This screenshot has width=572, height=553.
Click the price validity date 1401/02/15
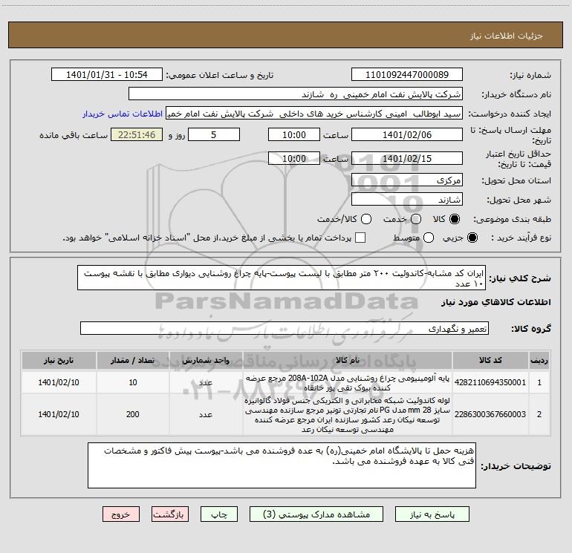click(407, 158)
